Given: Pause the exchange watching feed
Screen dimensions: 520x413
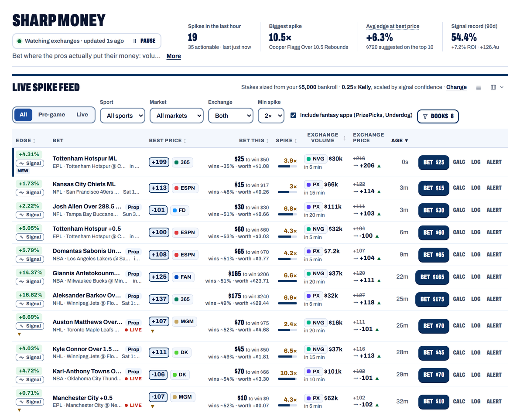Looking at the screenshot, I should tap(144, 41).
